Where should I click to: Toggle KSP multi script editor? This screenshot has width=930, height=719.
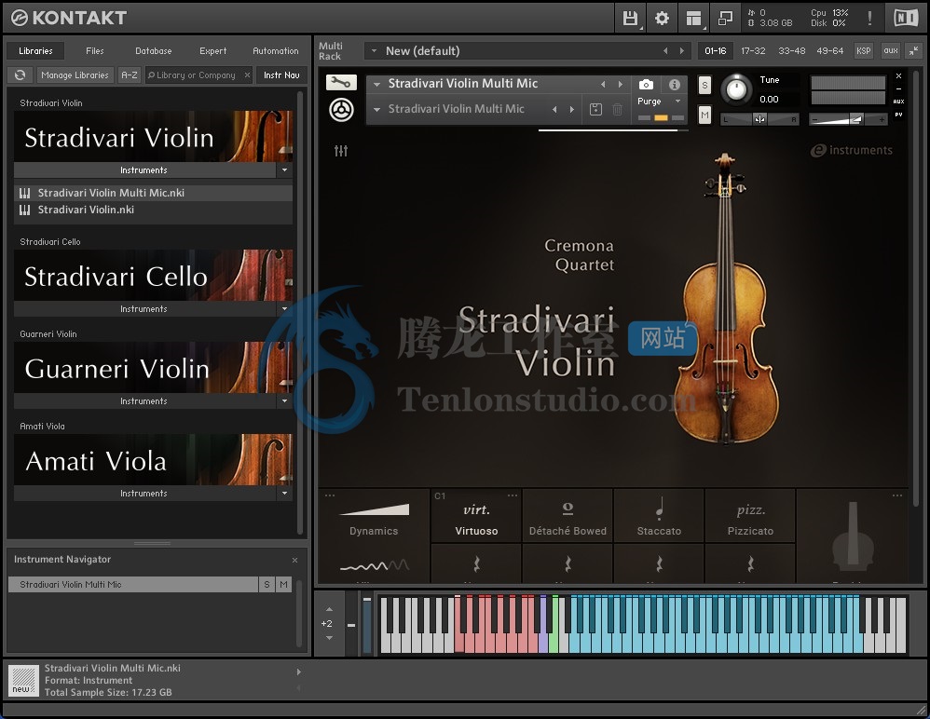pyautogui.click(x=864, y=51)
